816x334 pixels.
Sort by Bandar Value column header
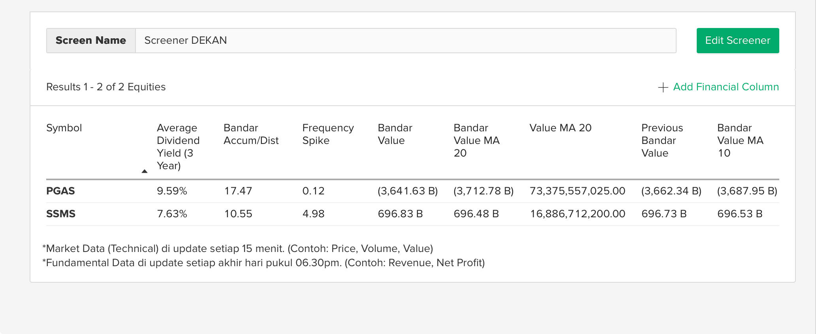tap(395, 134)
